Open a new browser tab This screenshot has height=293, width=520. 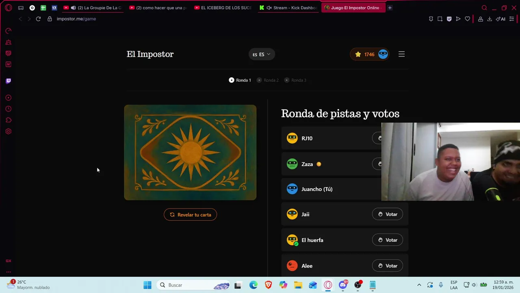point(390,8)
